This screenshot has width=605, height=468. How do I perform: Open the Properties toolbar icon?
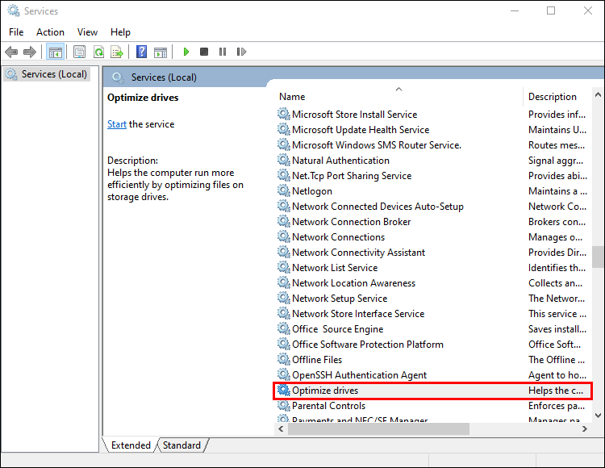point(80,52)
